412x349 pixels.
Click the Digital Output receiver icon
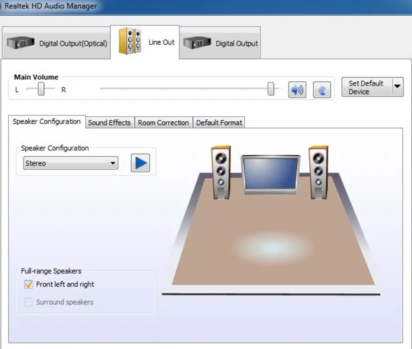coord(197,42)
